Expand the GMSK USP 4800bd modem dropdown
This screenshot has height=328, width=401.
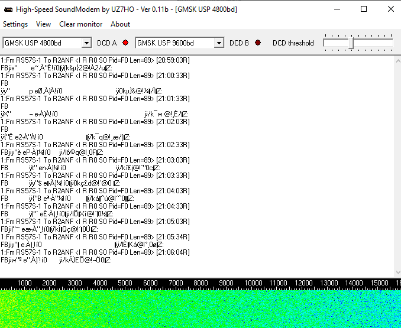coord(86,43)
